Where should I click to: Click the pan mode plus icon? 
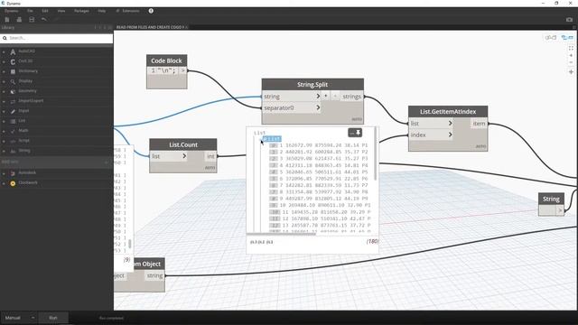pos(571,72)
